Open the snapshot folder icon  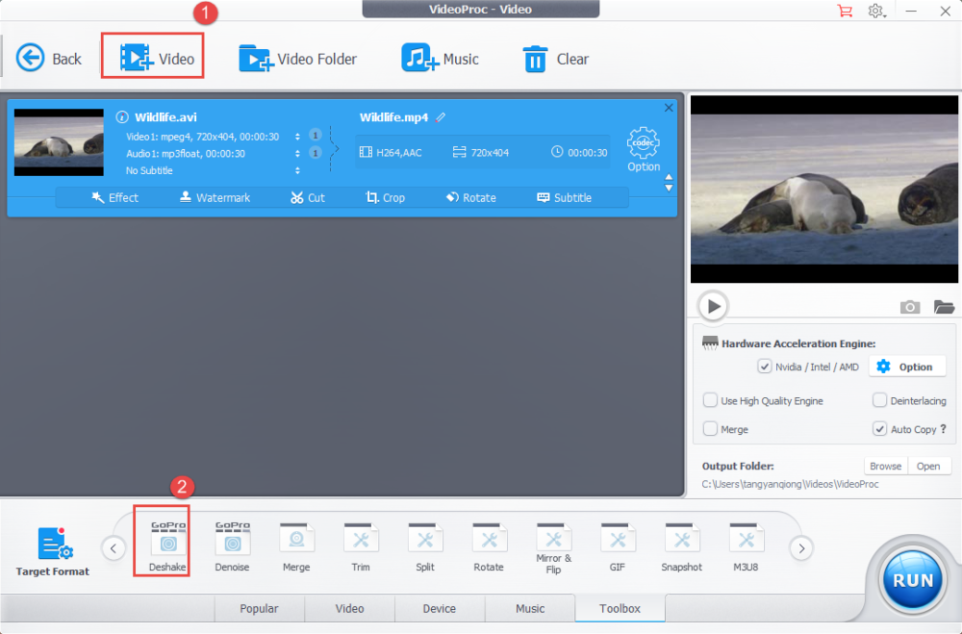[x=944, y=306]
